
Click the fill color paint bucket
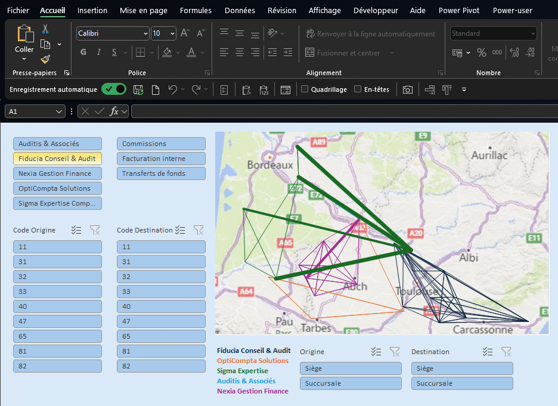point(167,52)
